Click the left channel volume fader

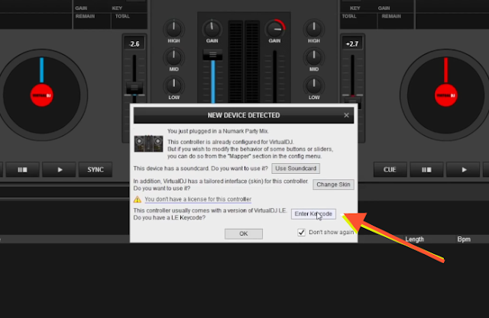point(212,54)
